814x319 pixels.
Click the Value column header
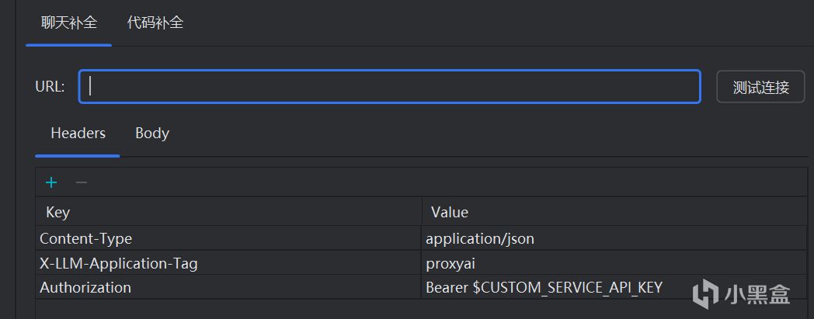point(450,212)
